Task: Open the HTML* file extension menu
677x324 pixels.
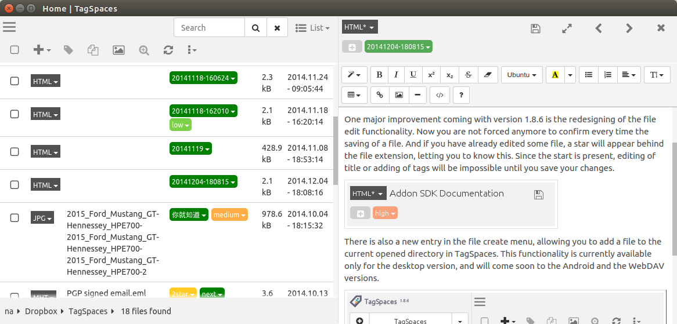Action: point(360,27)
